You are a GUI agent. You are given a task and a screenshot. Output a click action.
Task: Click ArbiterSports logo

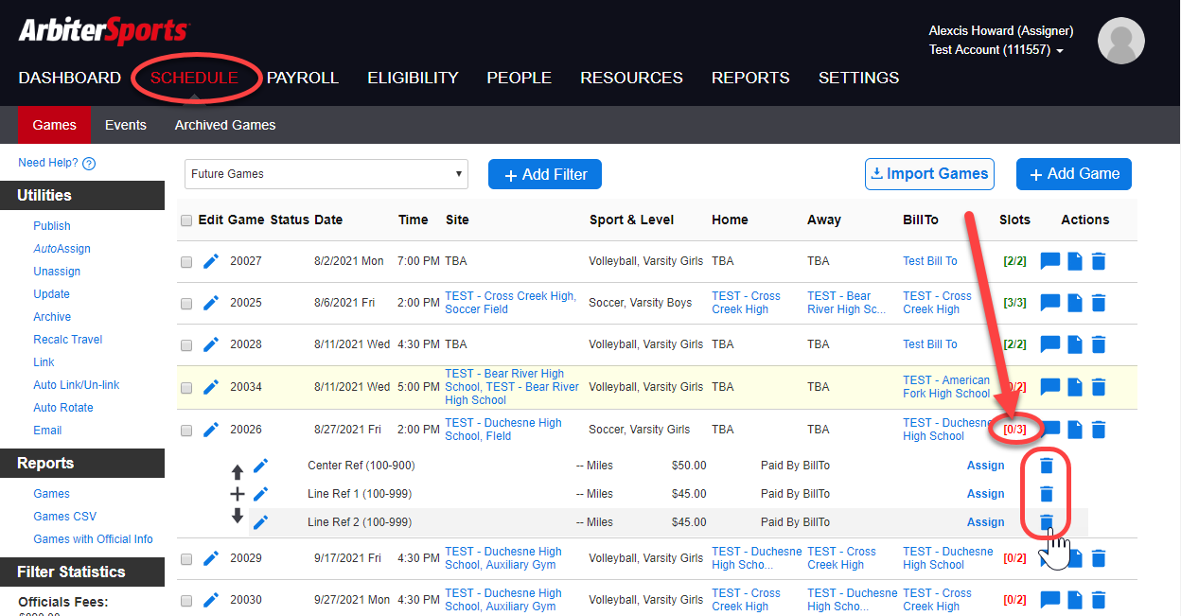[104, 30]
